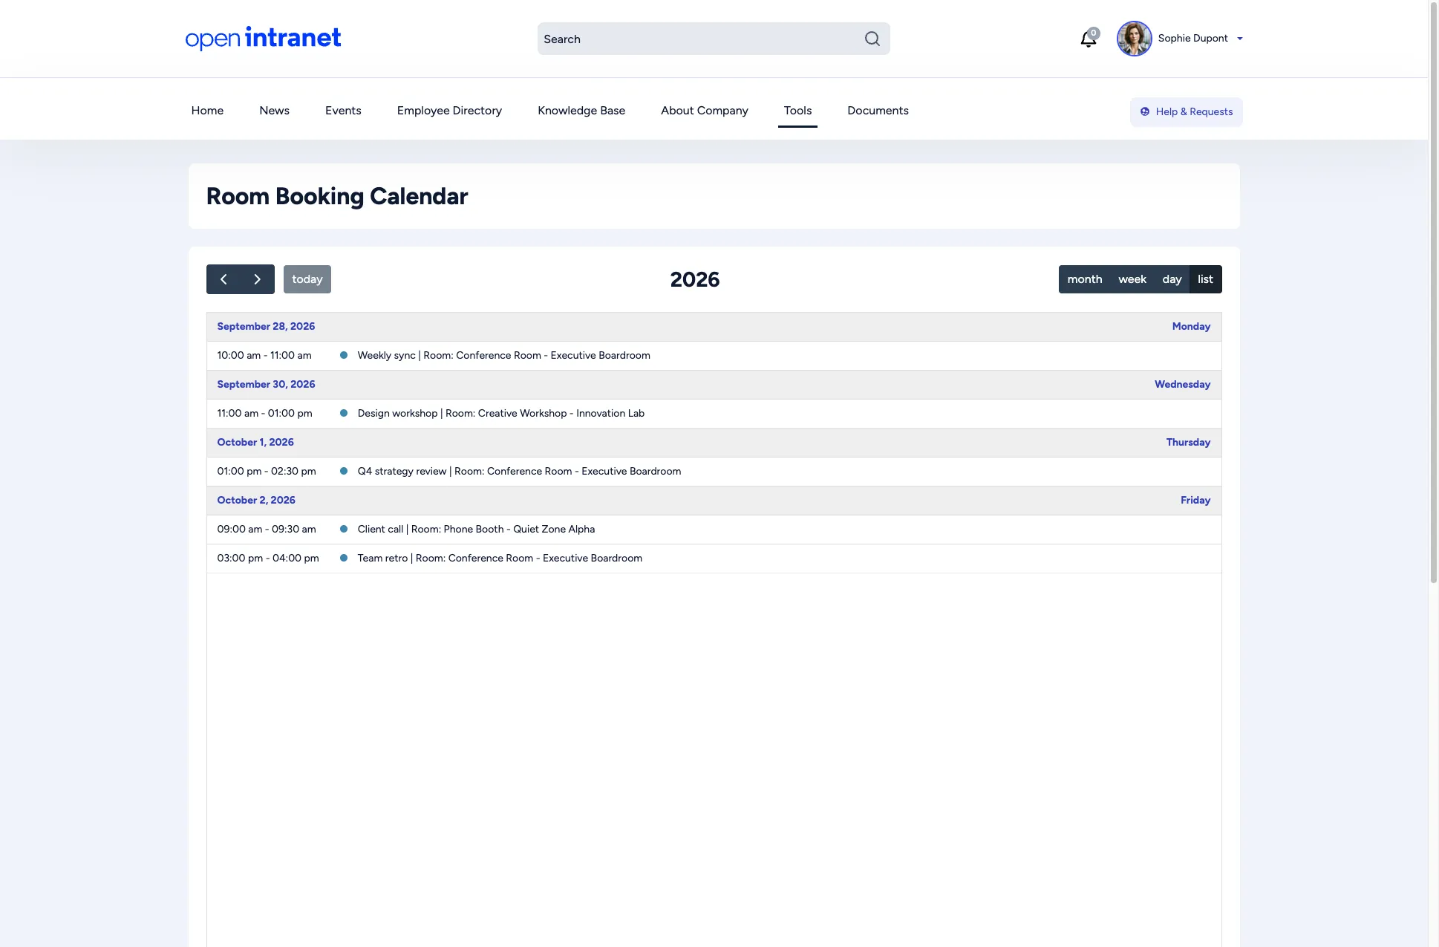Click the today button
1439x947 pixels.
coord(307,279)
